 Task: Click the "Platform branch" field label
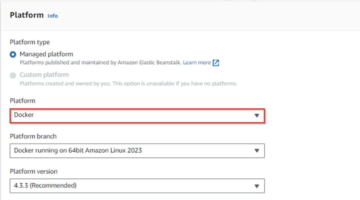point(33,136)
